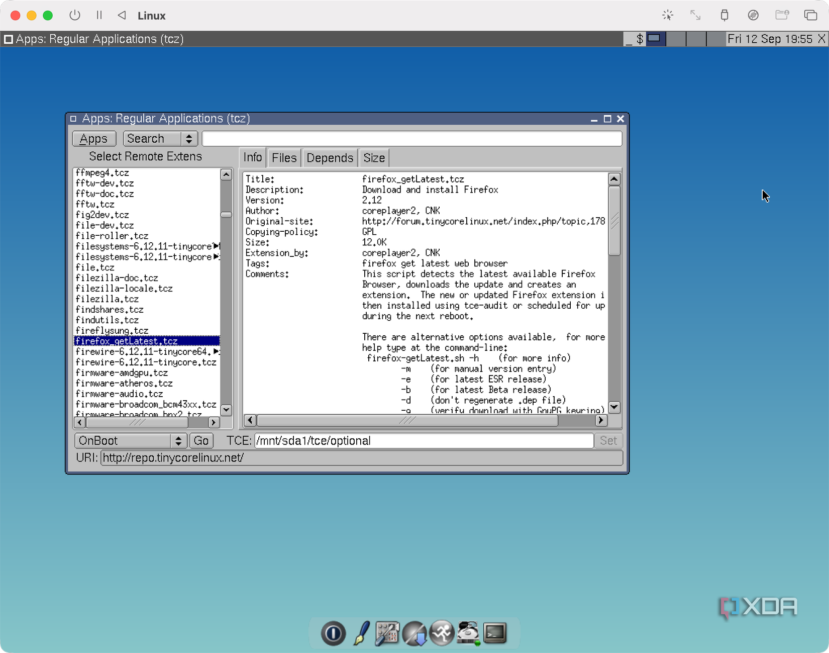Switch to the Info tab
Screen dimensions: 829x653
253,157
